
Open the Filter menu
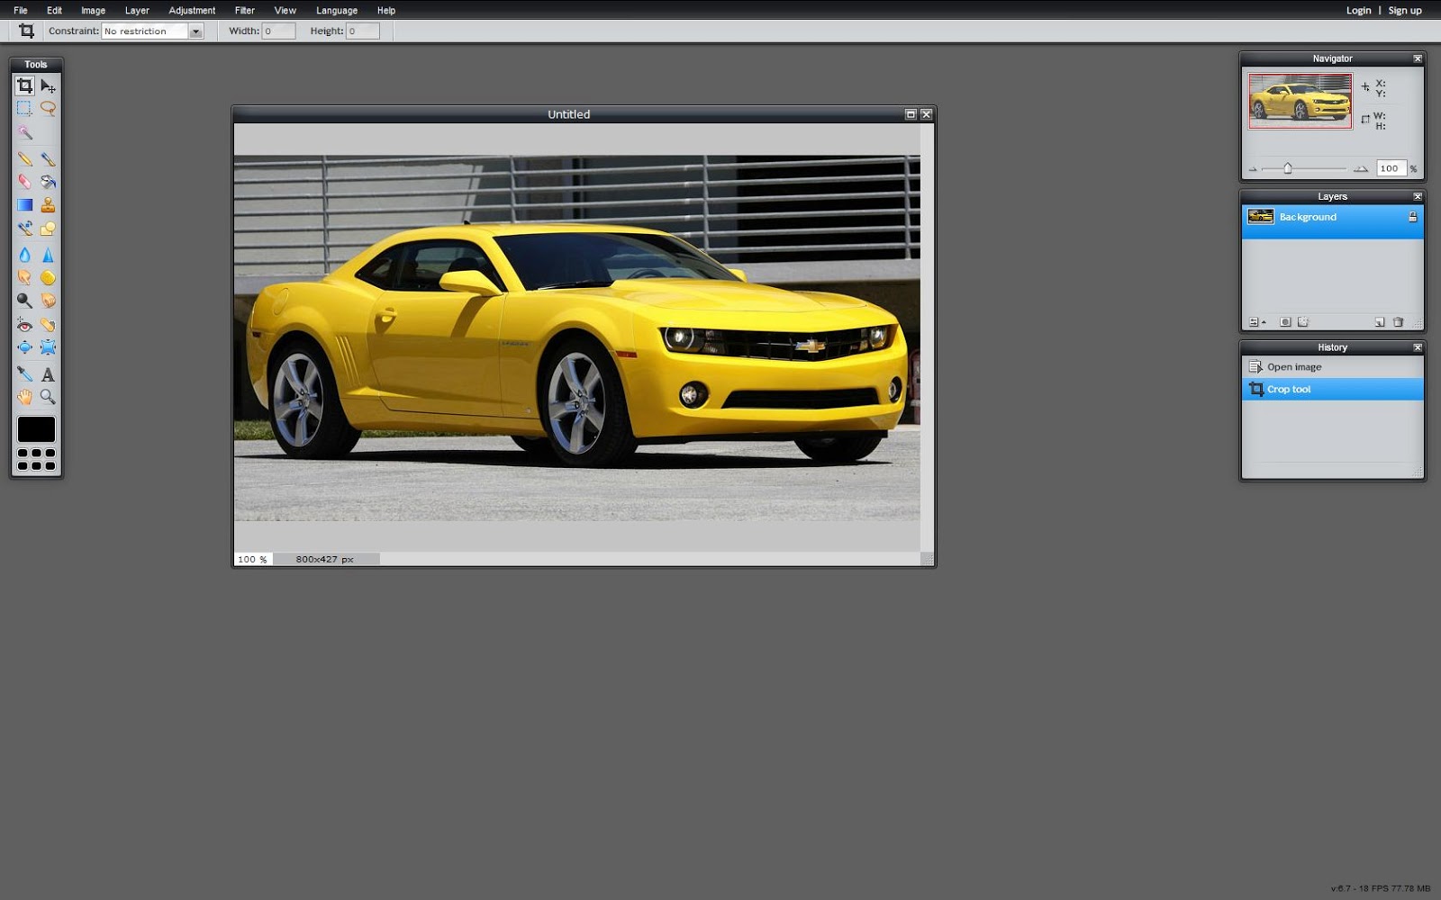(x=244, y=10)
